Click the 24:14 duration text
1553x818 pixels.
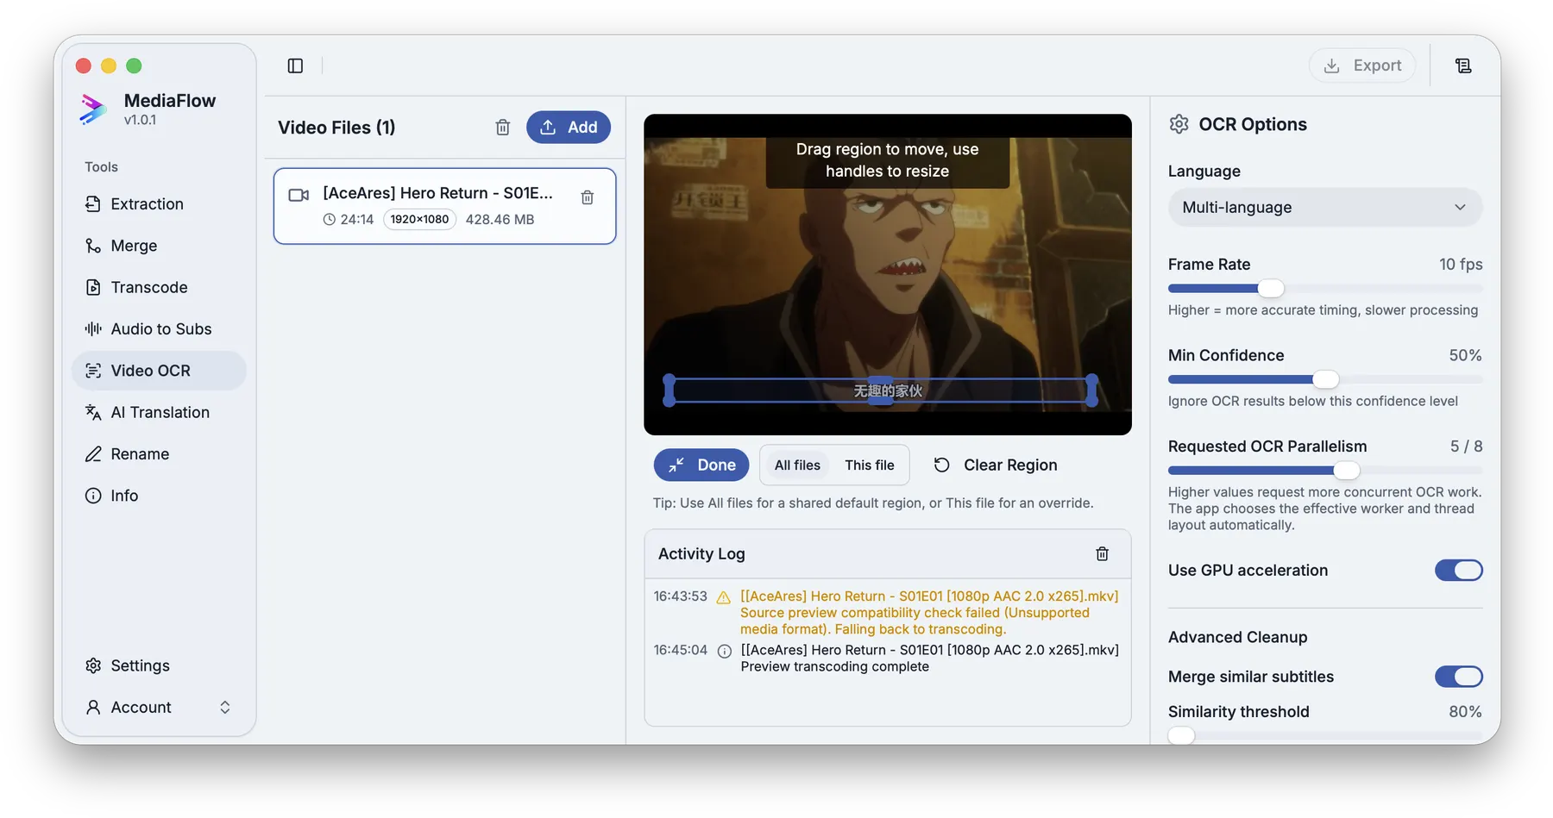point(357,220)
